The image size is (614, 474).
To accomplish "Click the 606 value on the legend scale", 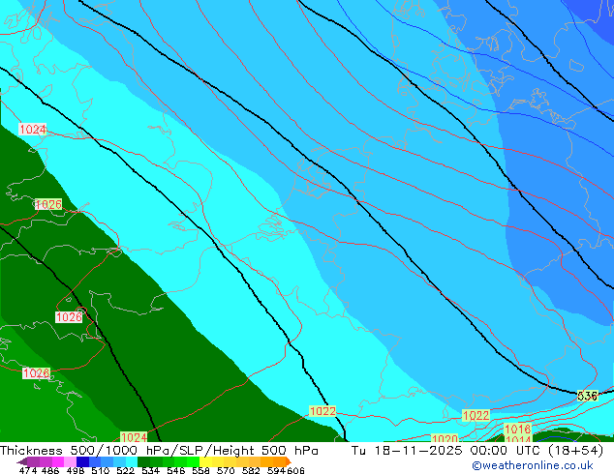I will [295, 470].
